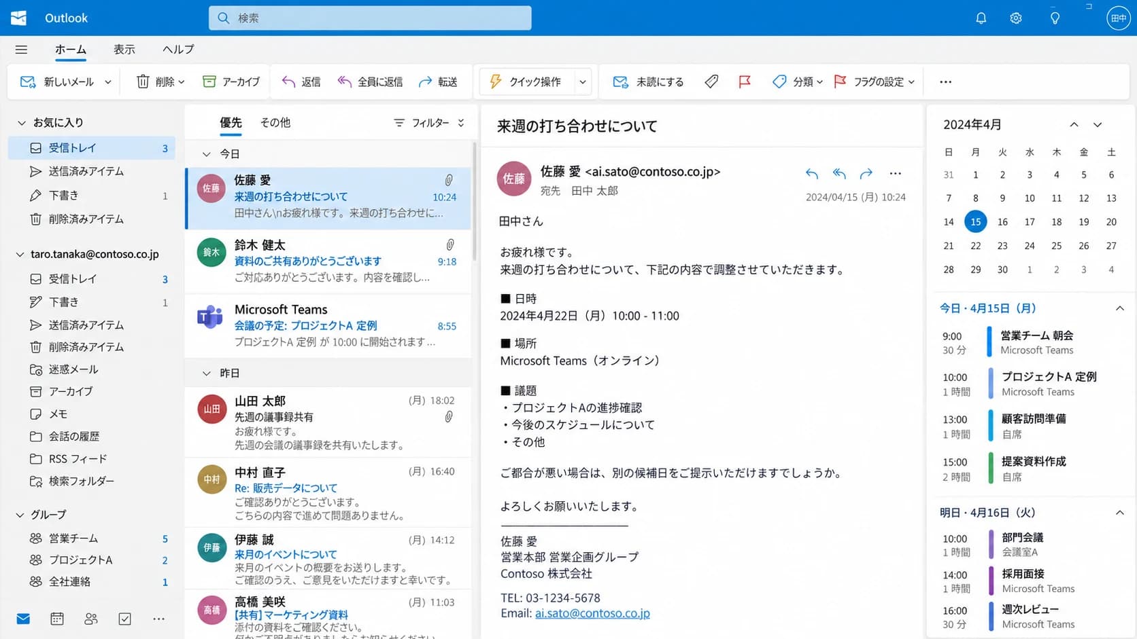Open email from 鈴木 健太

(x=328, y=261)
